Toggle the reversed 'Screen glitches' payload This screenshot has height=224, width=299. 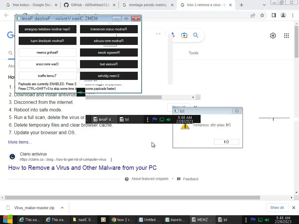tap(109, 76)
